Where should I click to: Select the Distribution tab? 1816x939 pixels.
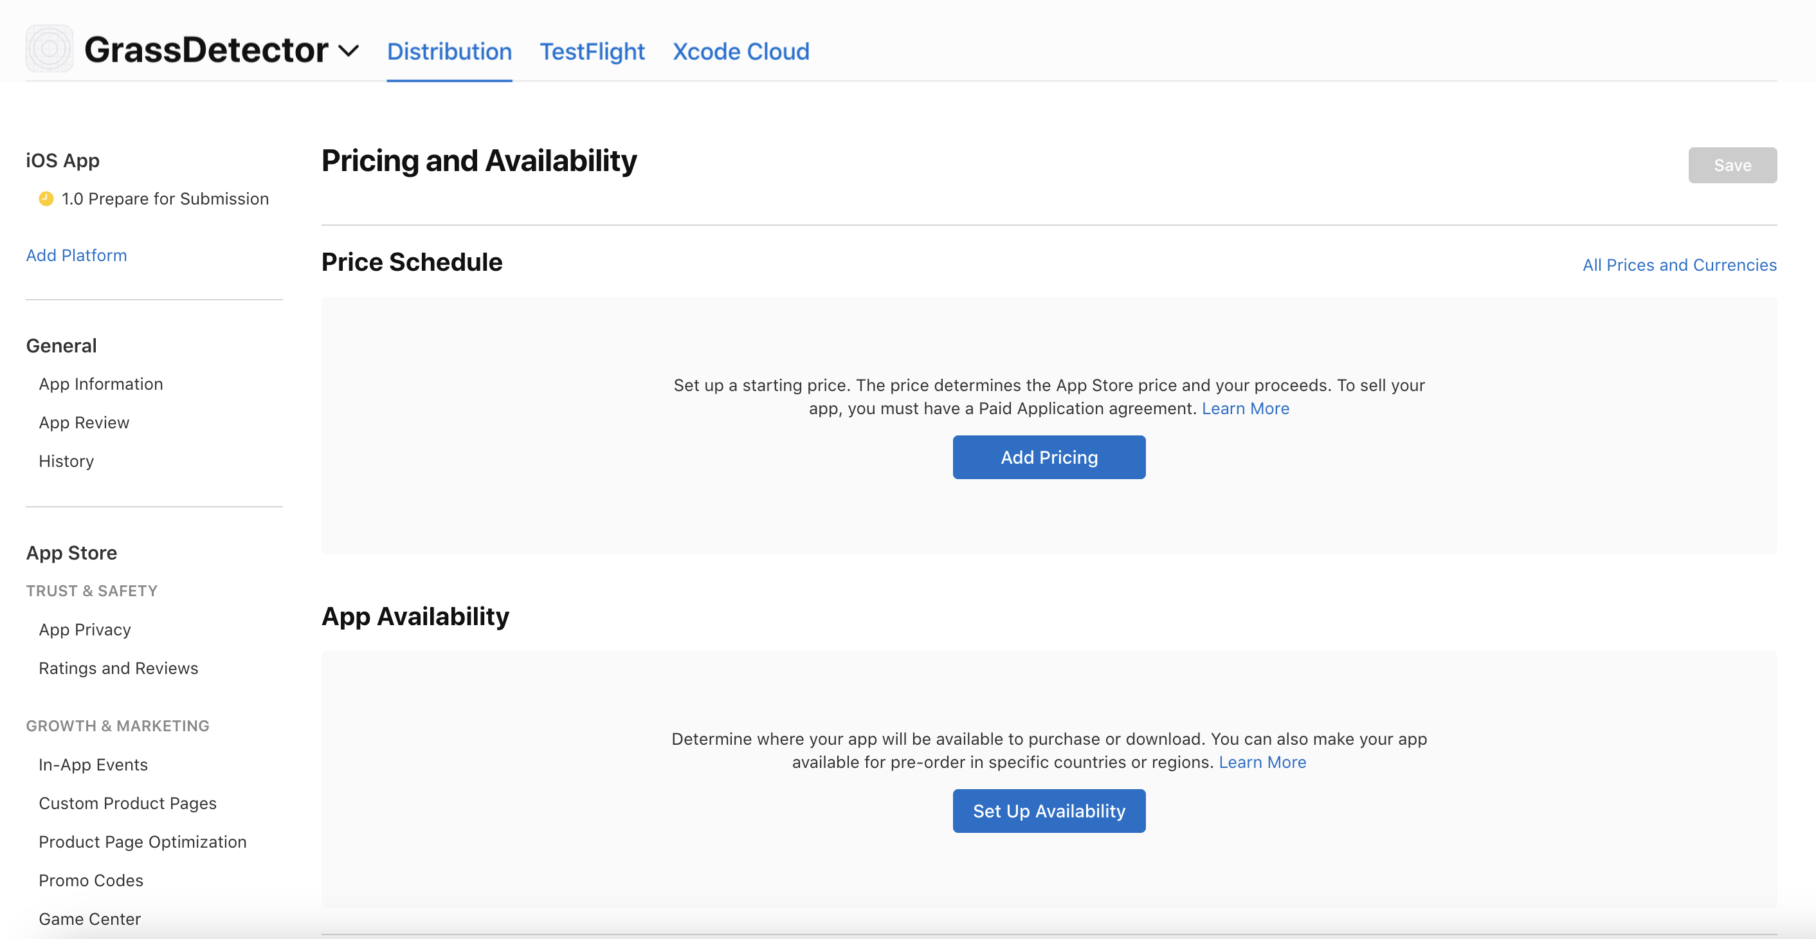[x=449, y=51]
